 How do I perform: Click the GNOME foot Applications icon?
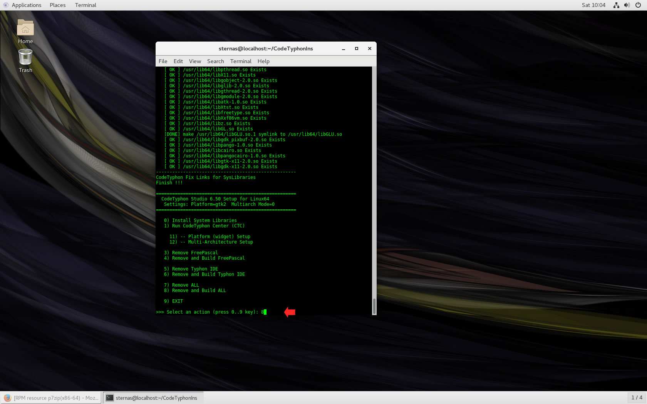tap(6, 5)
